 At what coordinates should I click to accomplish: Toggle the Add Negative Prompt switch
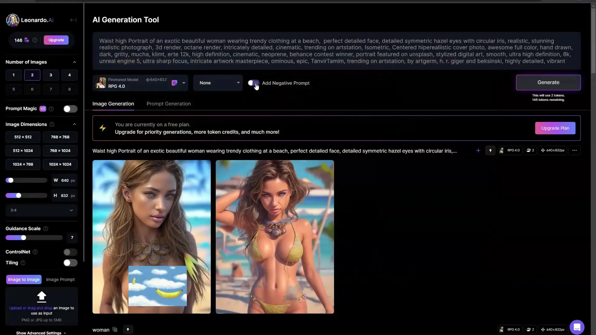[253, 83]
